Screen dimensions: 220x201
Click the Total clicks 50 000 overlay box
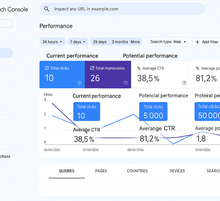coord(207,112)
